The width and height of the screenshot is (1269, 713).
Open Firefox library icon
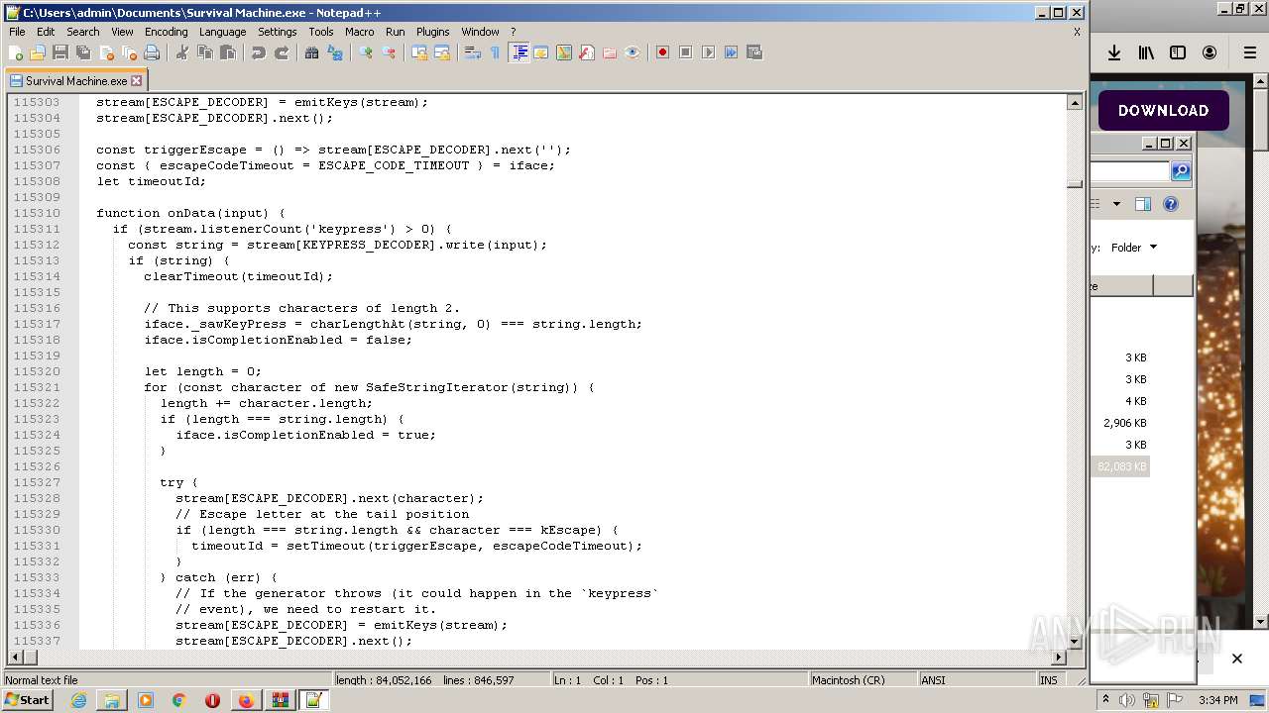(1146, 52)
